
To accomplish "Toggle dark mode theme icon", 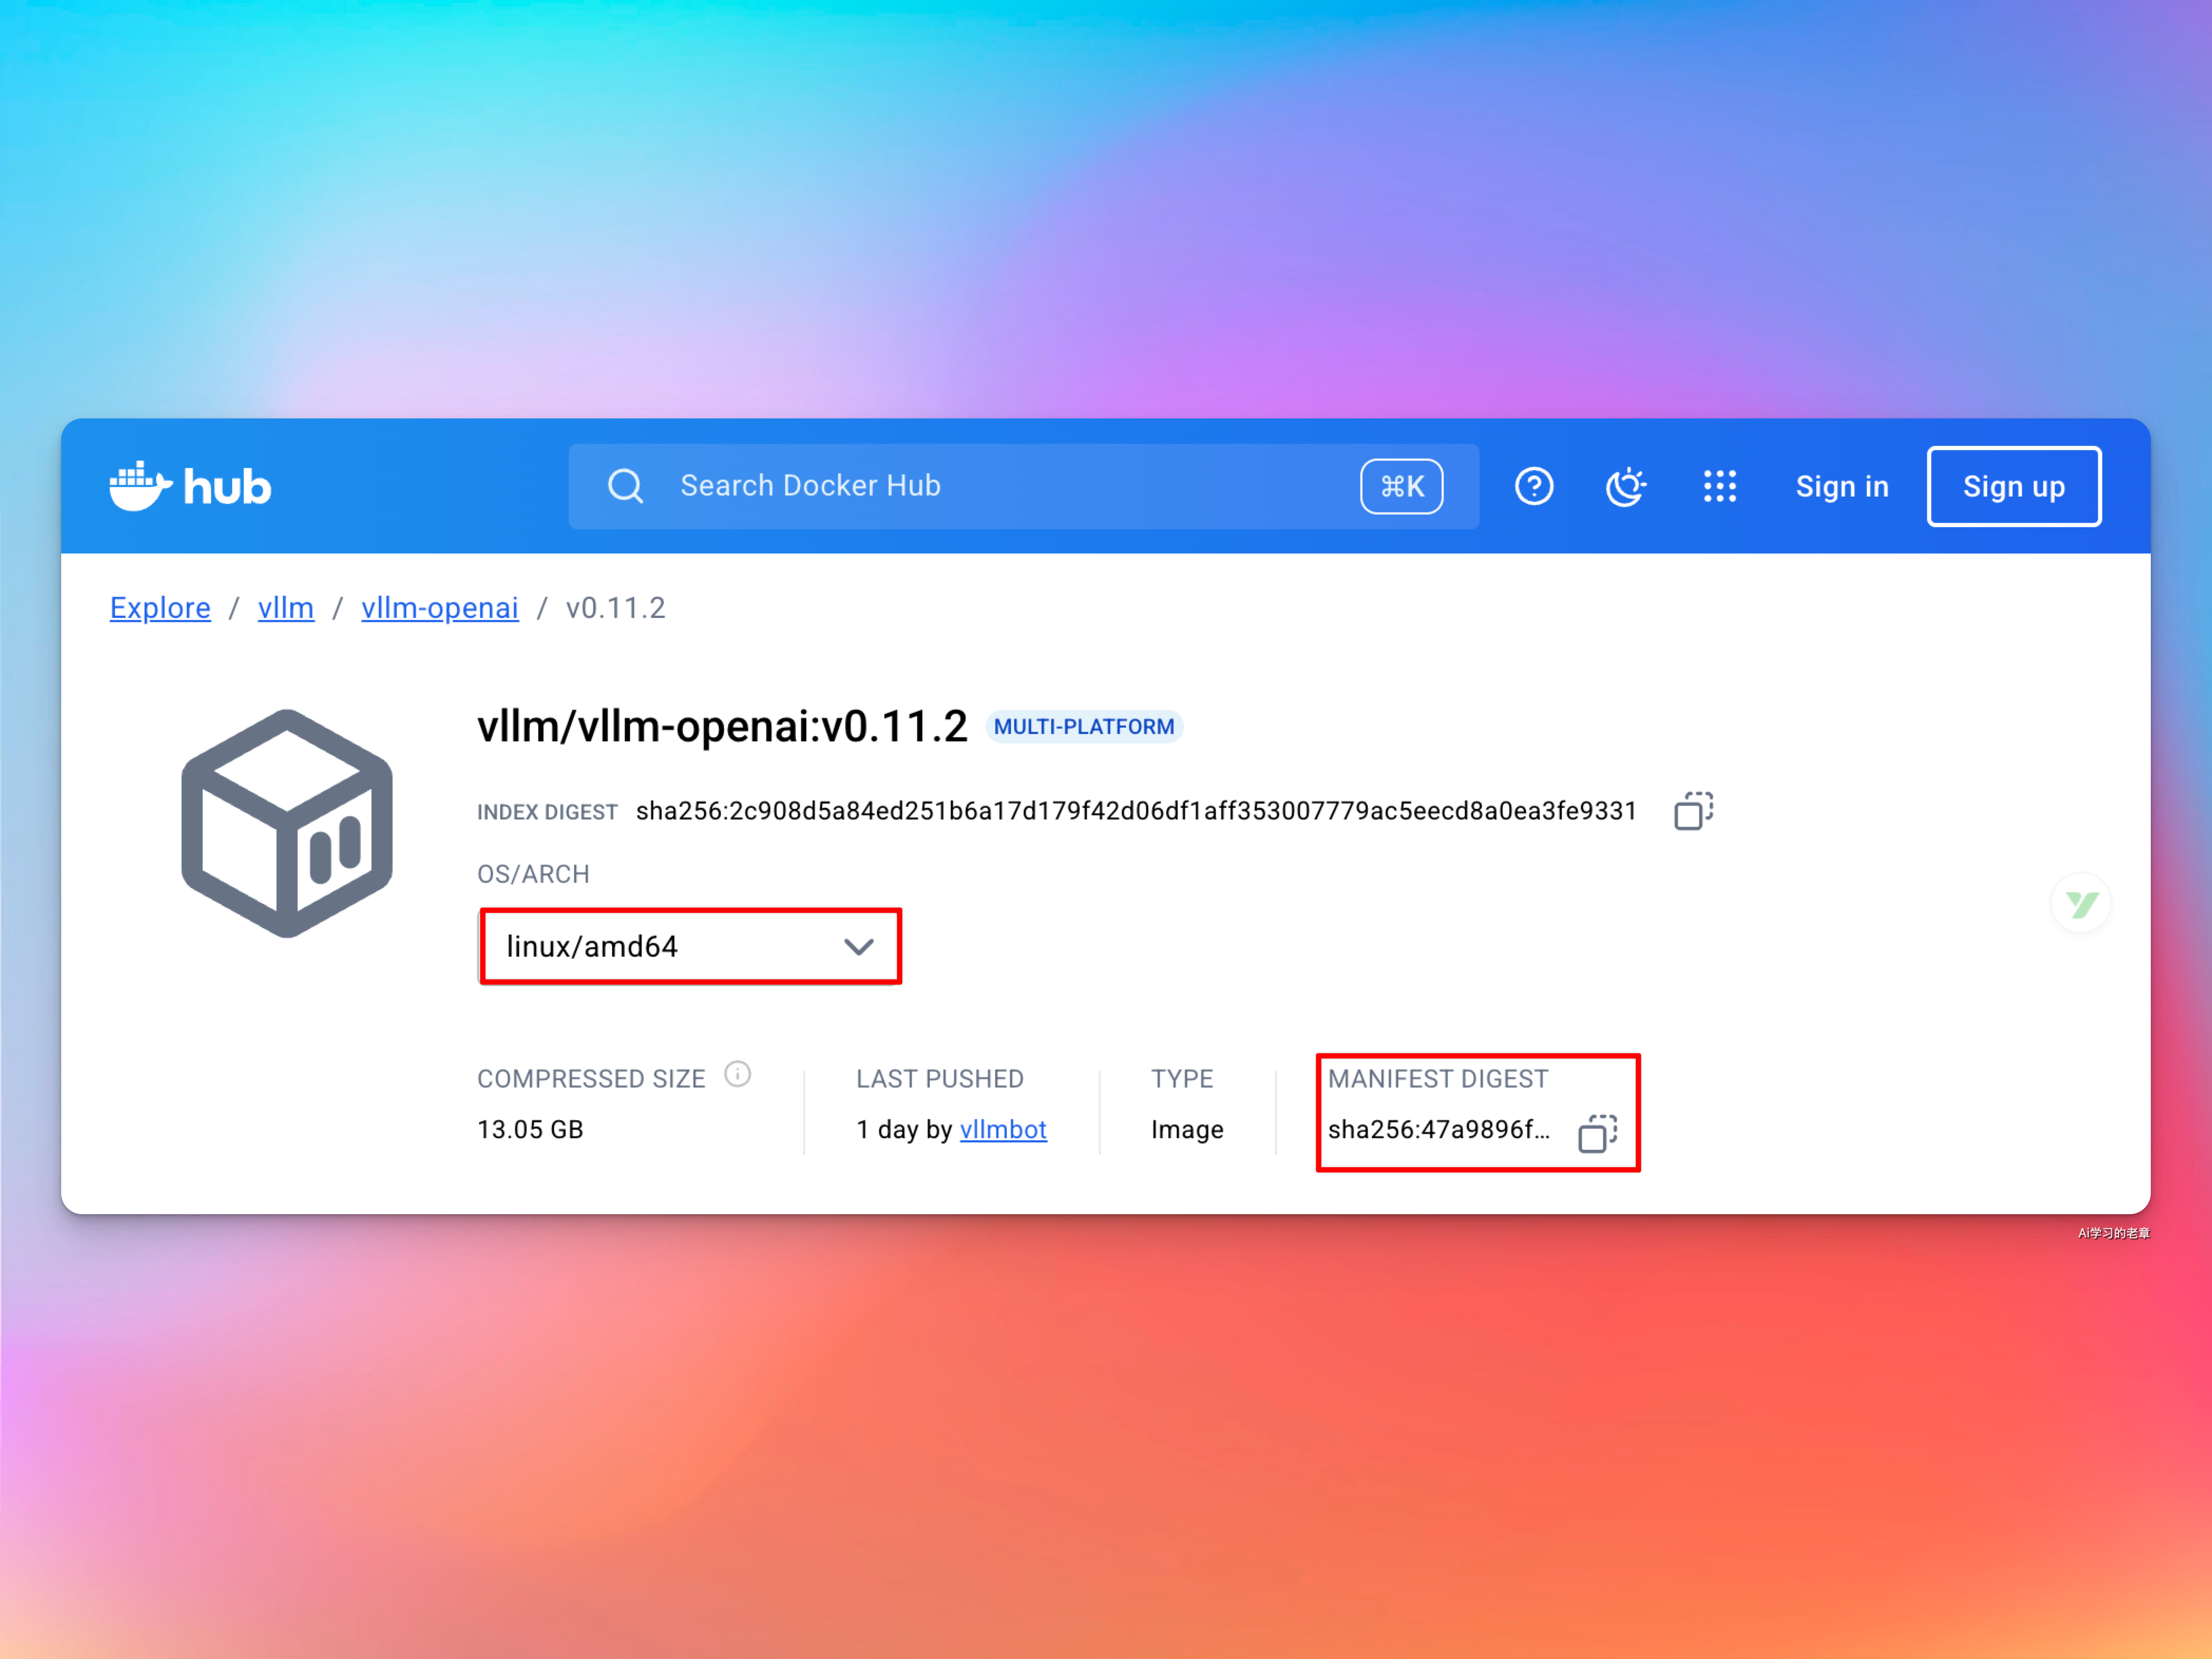I will (x=1626, y=486).
